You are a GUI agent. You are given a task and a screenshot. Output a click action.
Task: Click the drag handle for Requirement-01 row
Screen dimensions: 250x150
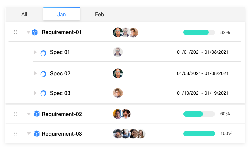[15, 32]
